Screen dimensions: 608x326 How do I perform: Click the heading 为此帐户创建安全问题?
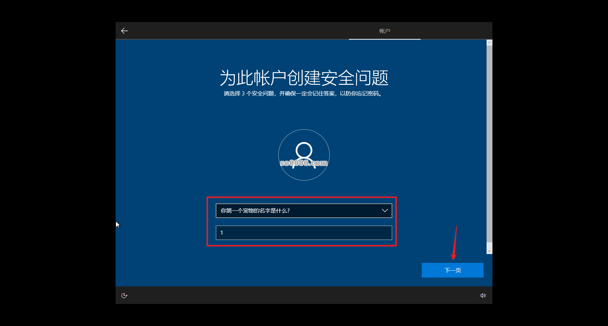[304, 78]
